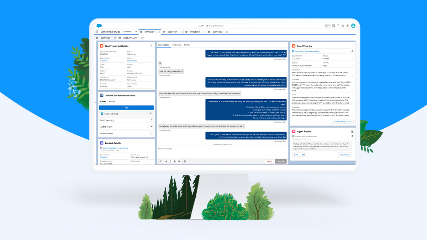Open the search scope All dropdown
This screenshot has width=427, height=240.
coord(201,26)
